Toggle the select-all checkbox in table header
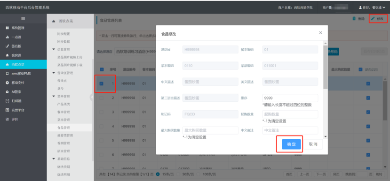Image resolution: width=390 pixels, height=181 pixels. (x=102, y=70)
